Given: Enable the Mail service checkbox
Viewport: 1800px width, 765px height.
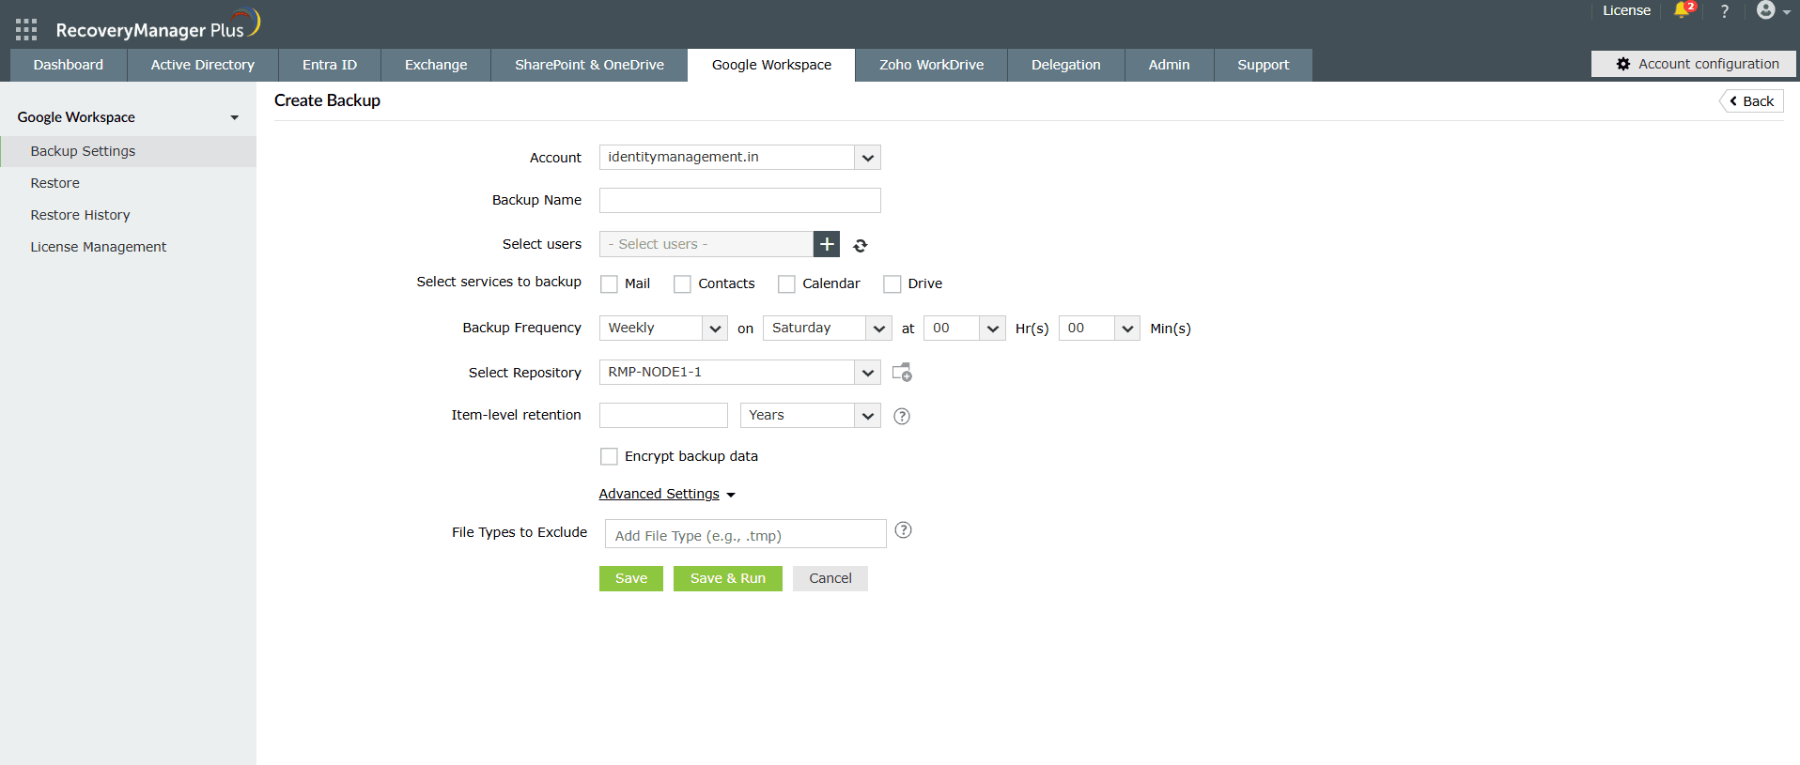Looking at the screenshot, I should (x=610, y=283).
